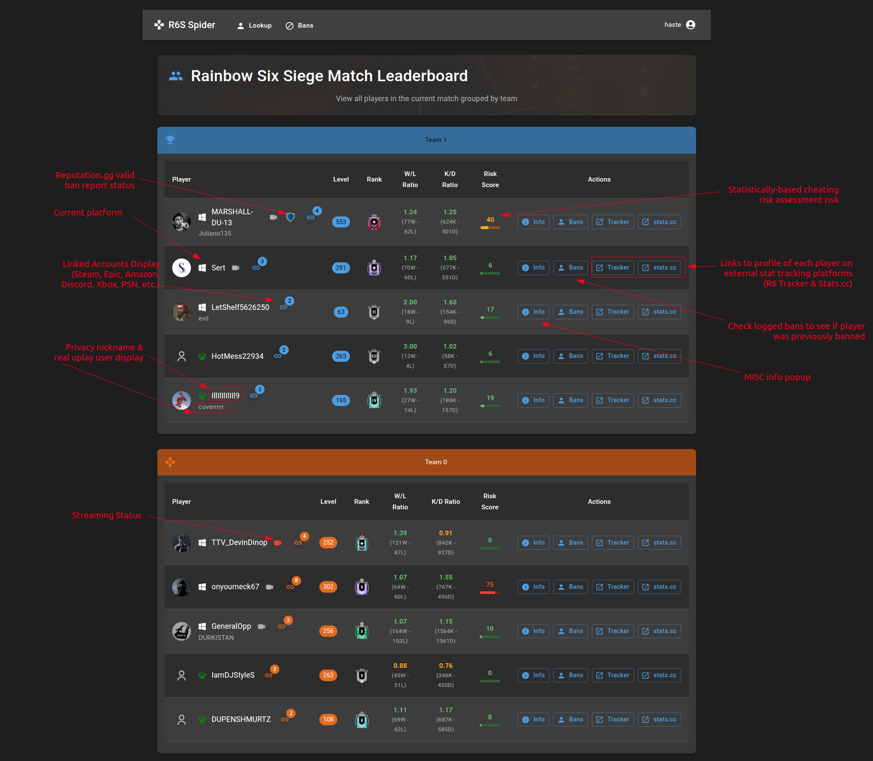Click the R6S Spider logo icon
The width and height of the screenshot is (873, 761).
coord(159,25)
